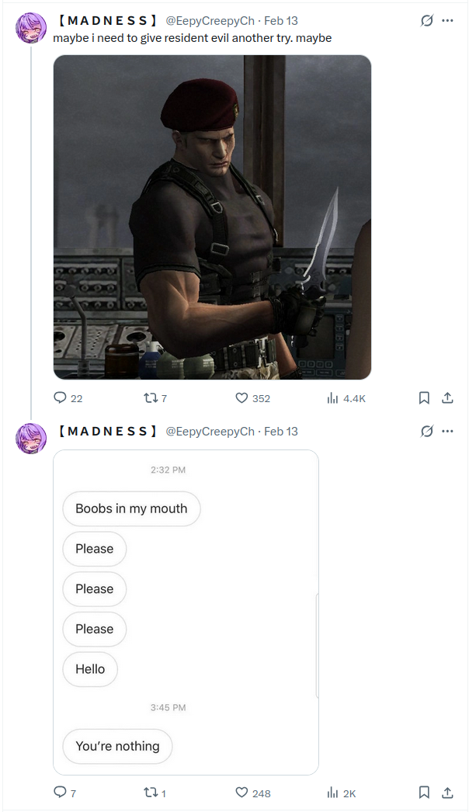This screenshot has height=812, width=469.
Task: Visit @EepyCreepyCh handle on first post
Action: coord(210,21)
